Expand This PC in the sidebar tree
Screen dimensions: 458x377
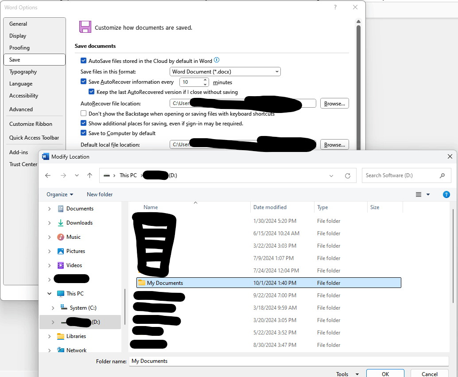tap(49, 293)
